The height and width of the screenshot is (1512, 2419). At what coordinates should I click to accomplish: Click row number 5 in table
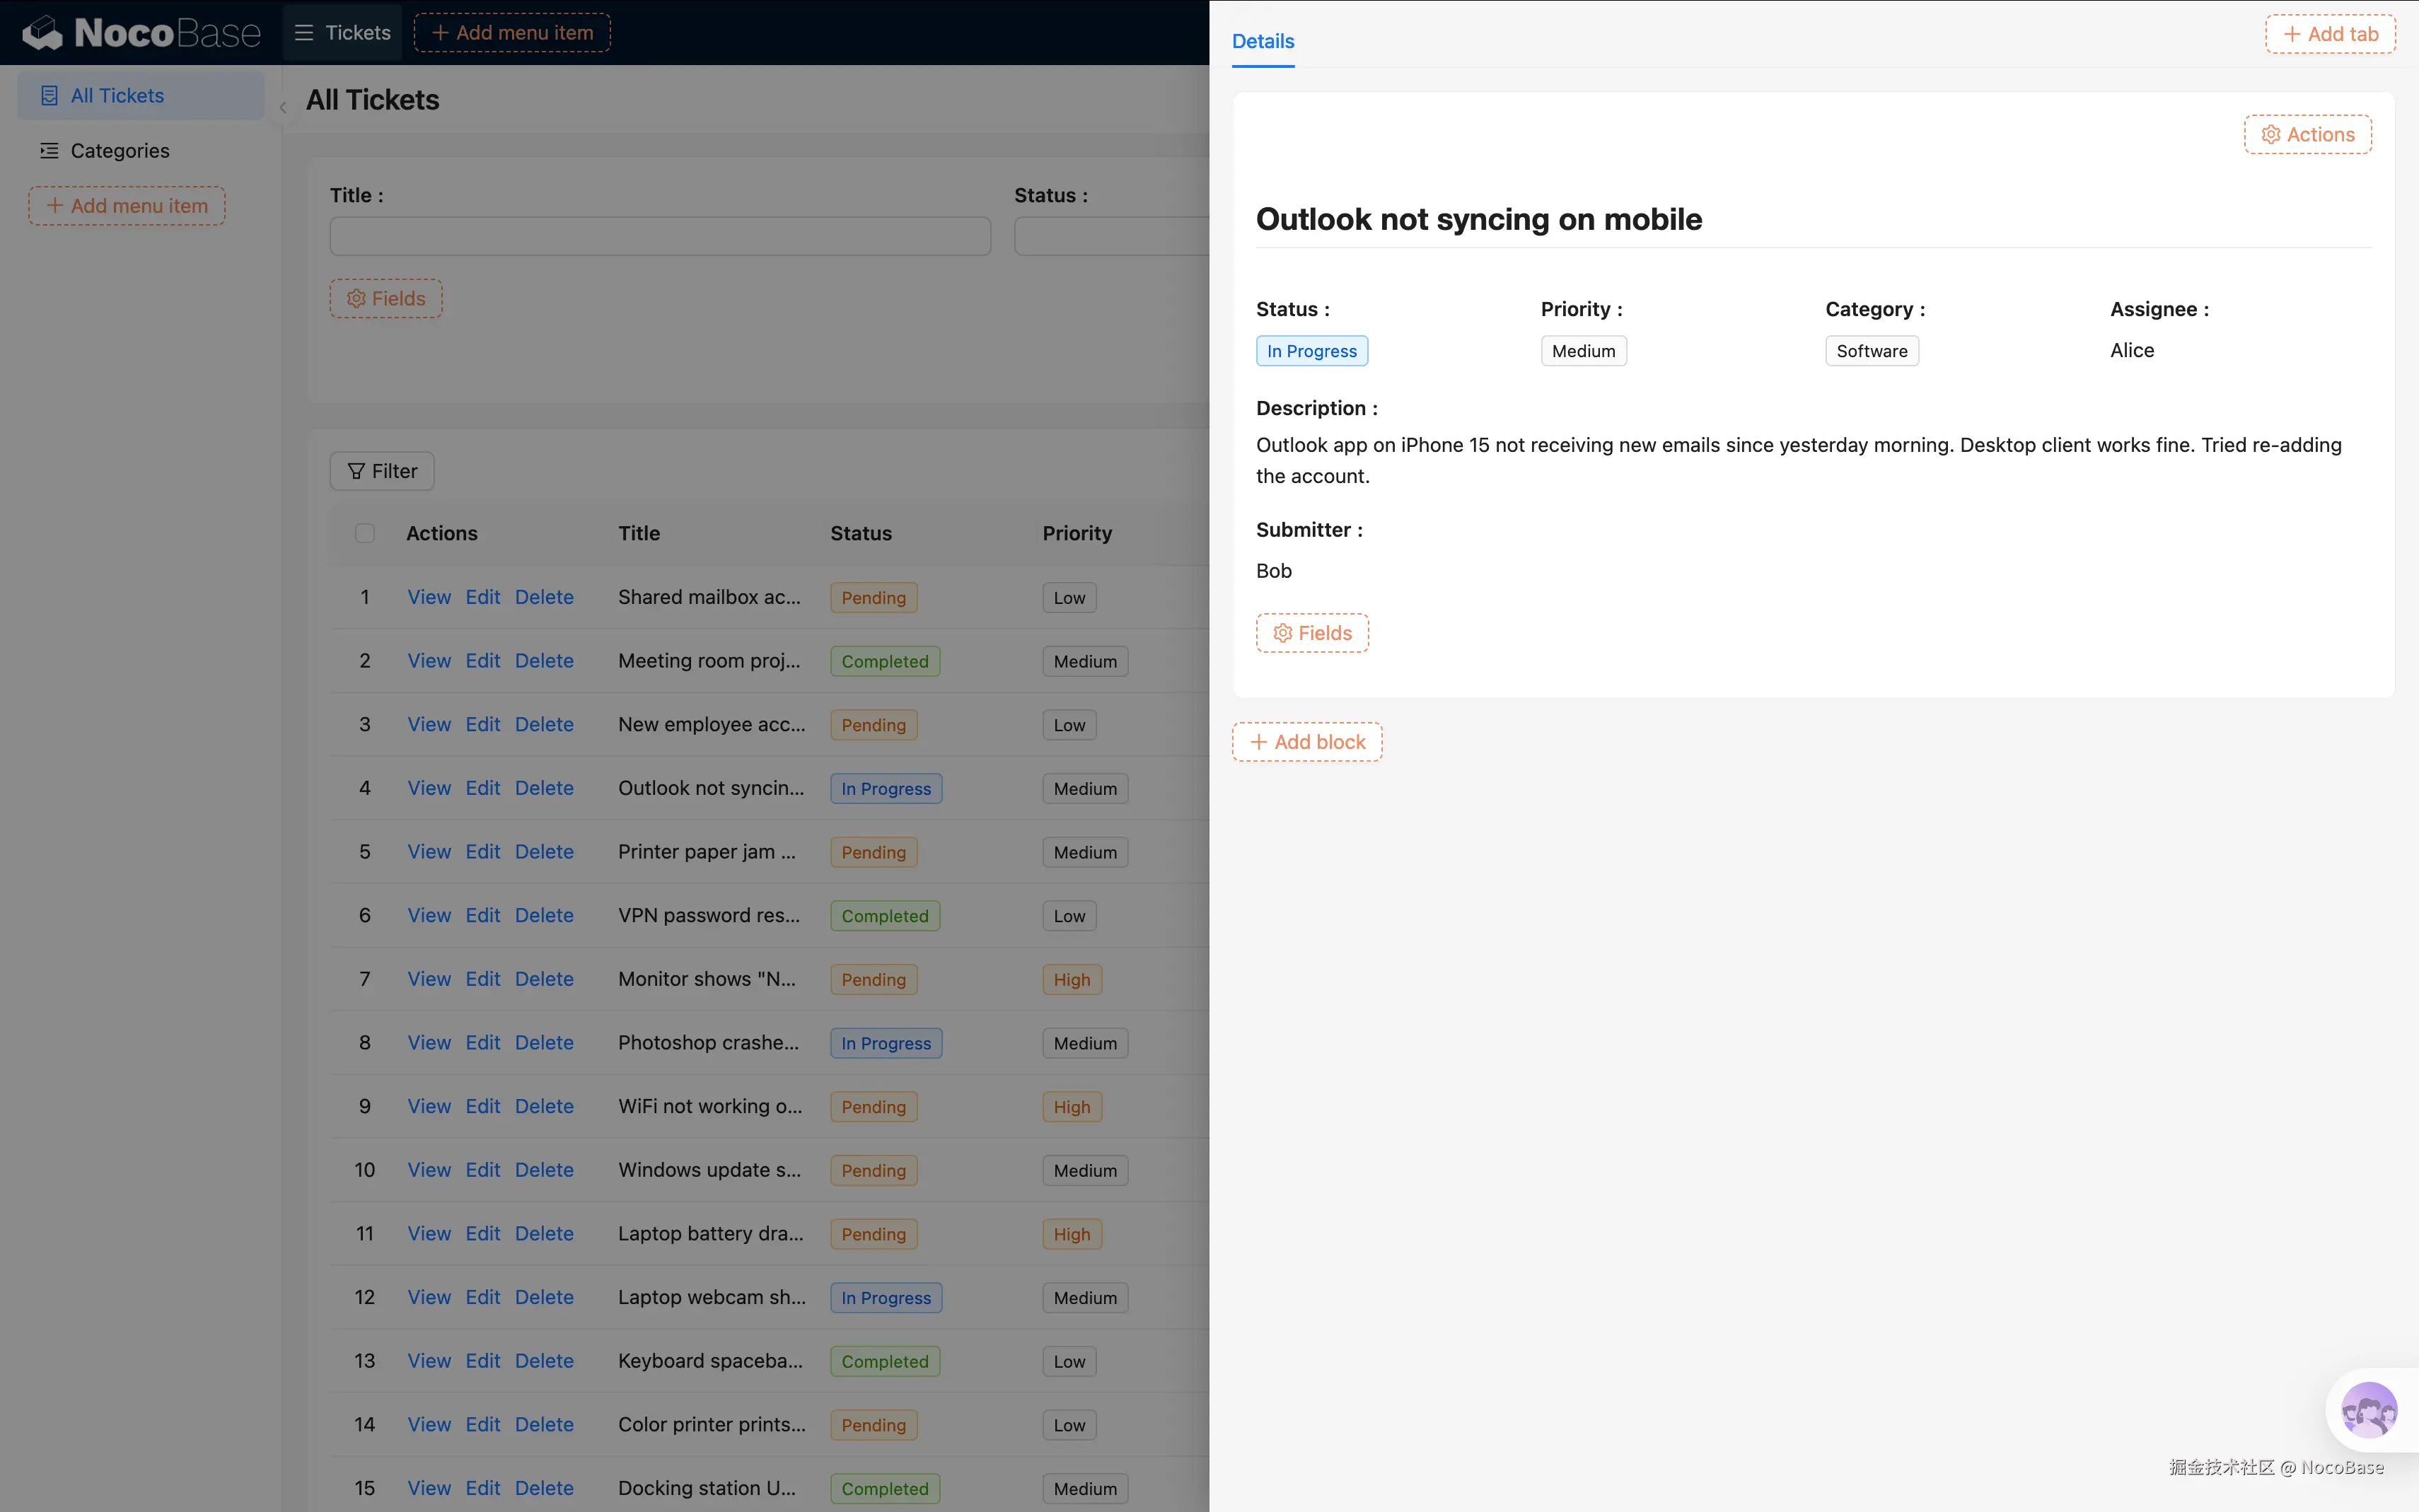pyautogui.click(x=365, y=852)
